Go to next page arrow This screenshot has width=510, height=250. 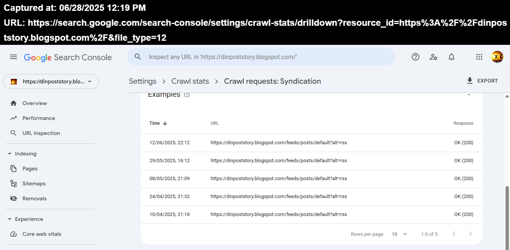(470, 234)
